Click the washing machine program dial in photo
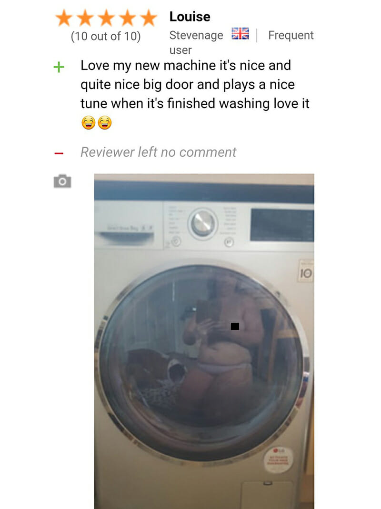This screenshot has height=509, width=381. (203, 224)
